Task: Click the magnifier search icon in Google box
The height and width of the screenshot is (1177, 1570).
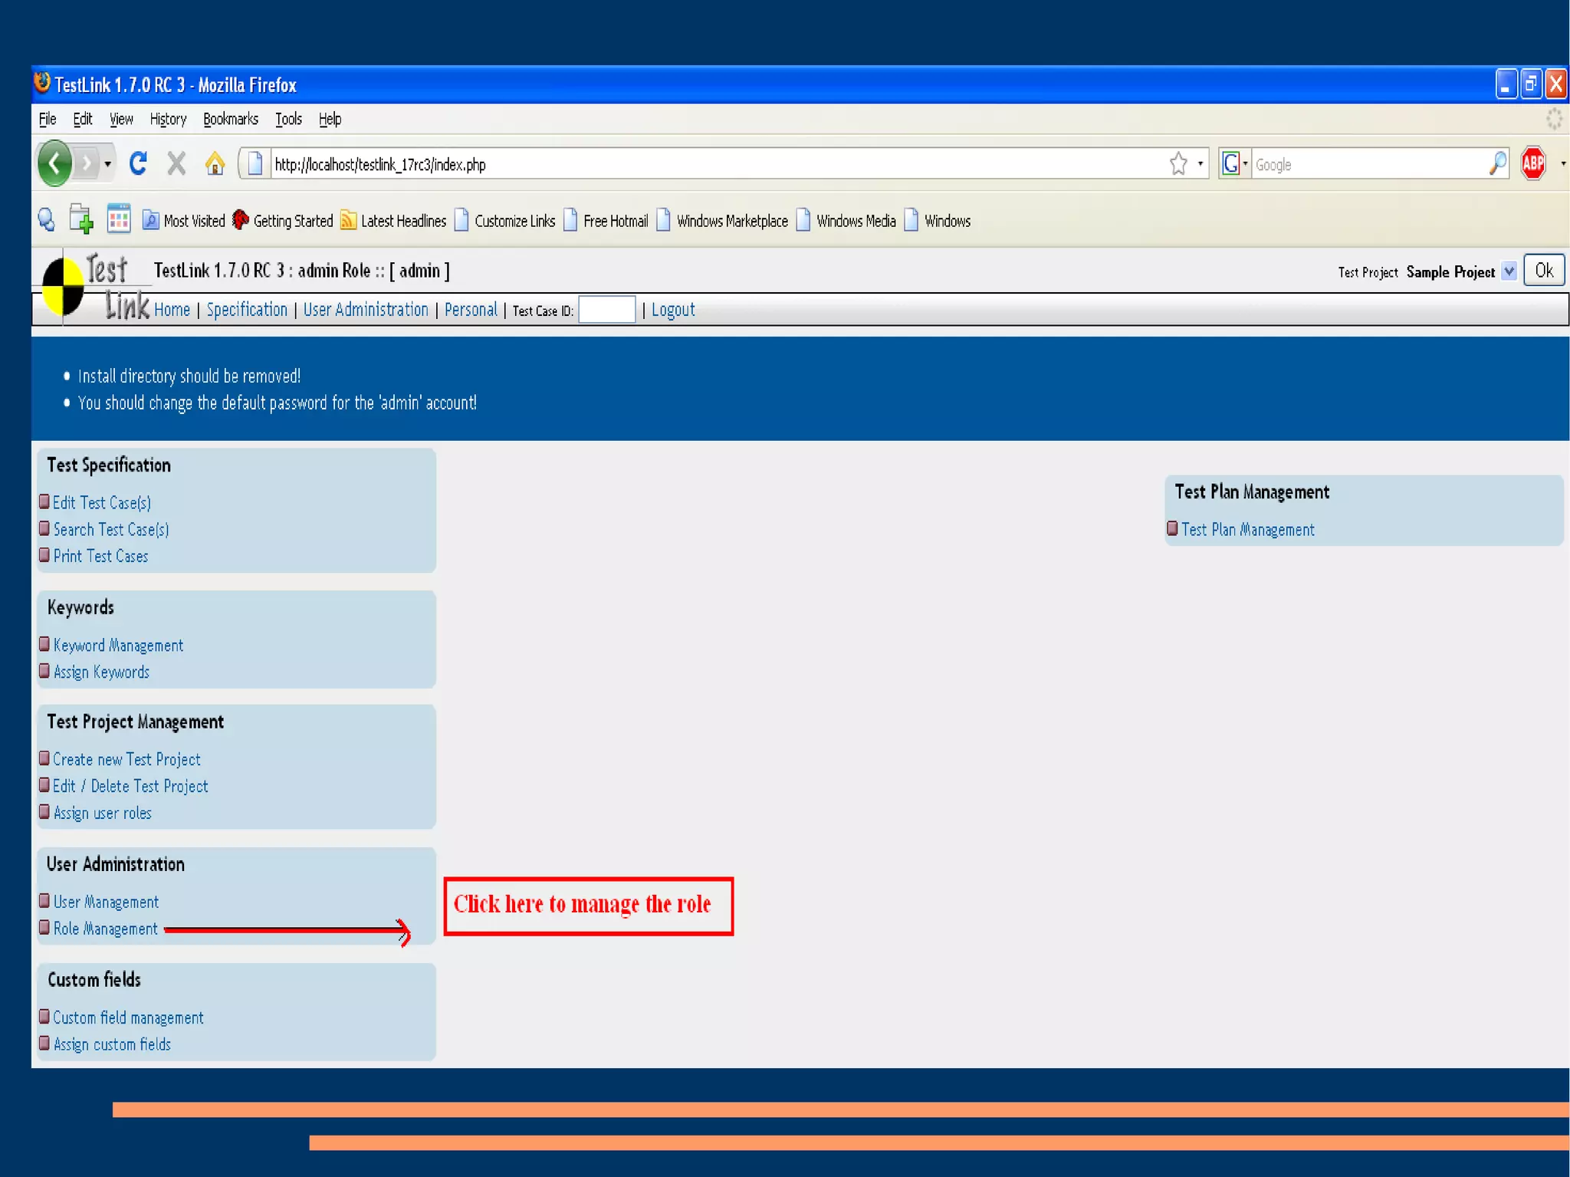Action: (x=1497, y=163)
